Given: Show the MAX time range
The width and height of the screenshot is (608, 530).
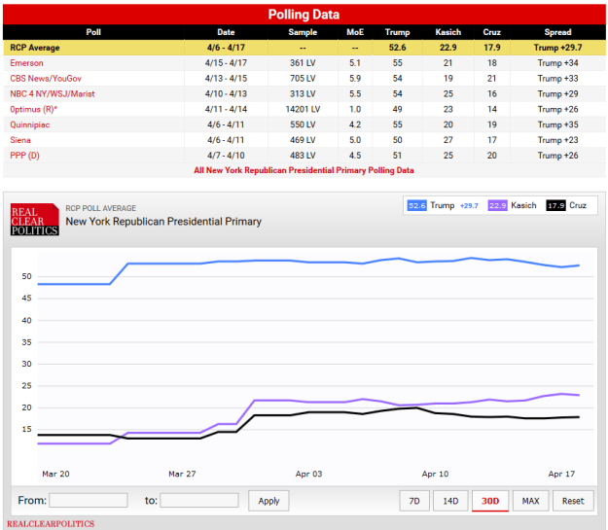Looking at the screenshot, I should pos(530,501).
